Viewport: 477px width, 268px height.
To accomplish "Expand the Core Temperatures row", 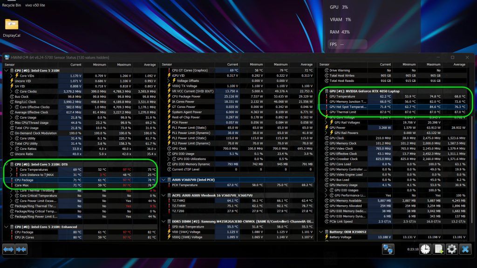I will click(11, 169).
